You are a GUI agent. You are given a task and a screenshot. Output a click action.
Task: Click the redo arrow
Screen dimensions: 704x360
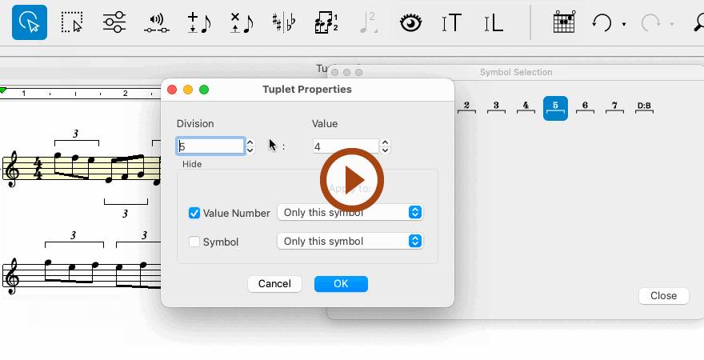pos(650,22)
